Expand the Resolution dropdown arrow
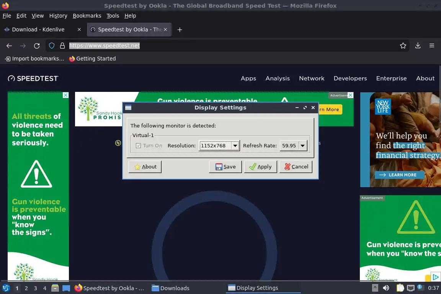 235,146
